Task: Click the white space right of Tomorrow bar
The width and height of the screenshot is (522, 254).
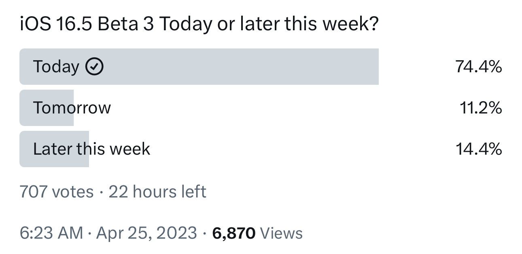Action: coord(283,108)
